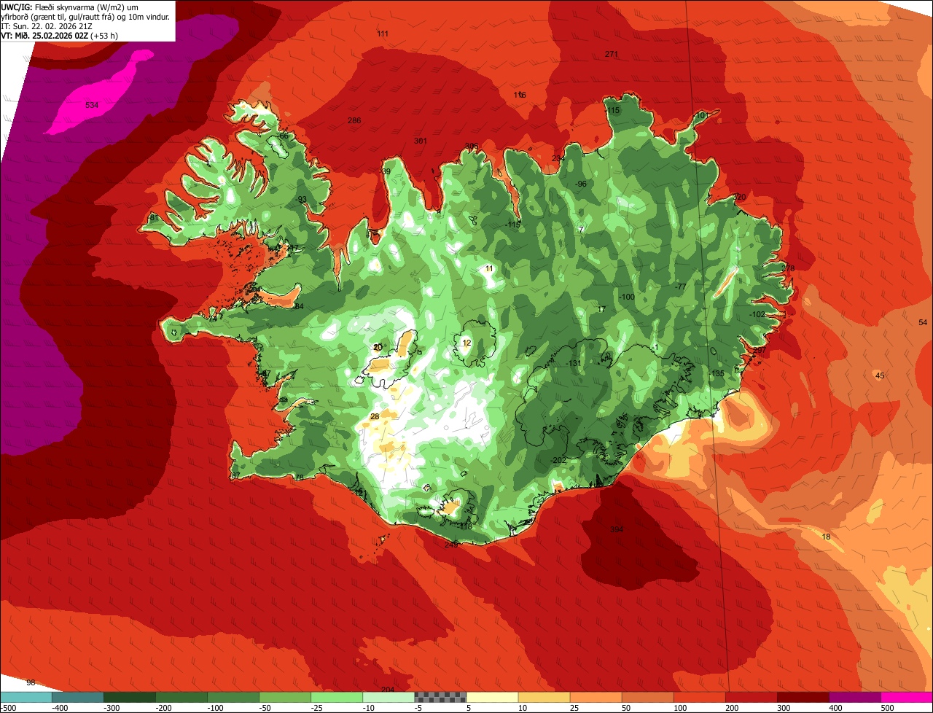Click the 'IT: Sun. 22. 02. 2026 21Z' line
This screenshot has height=713, width=933.
46,26
